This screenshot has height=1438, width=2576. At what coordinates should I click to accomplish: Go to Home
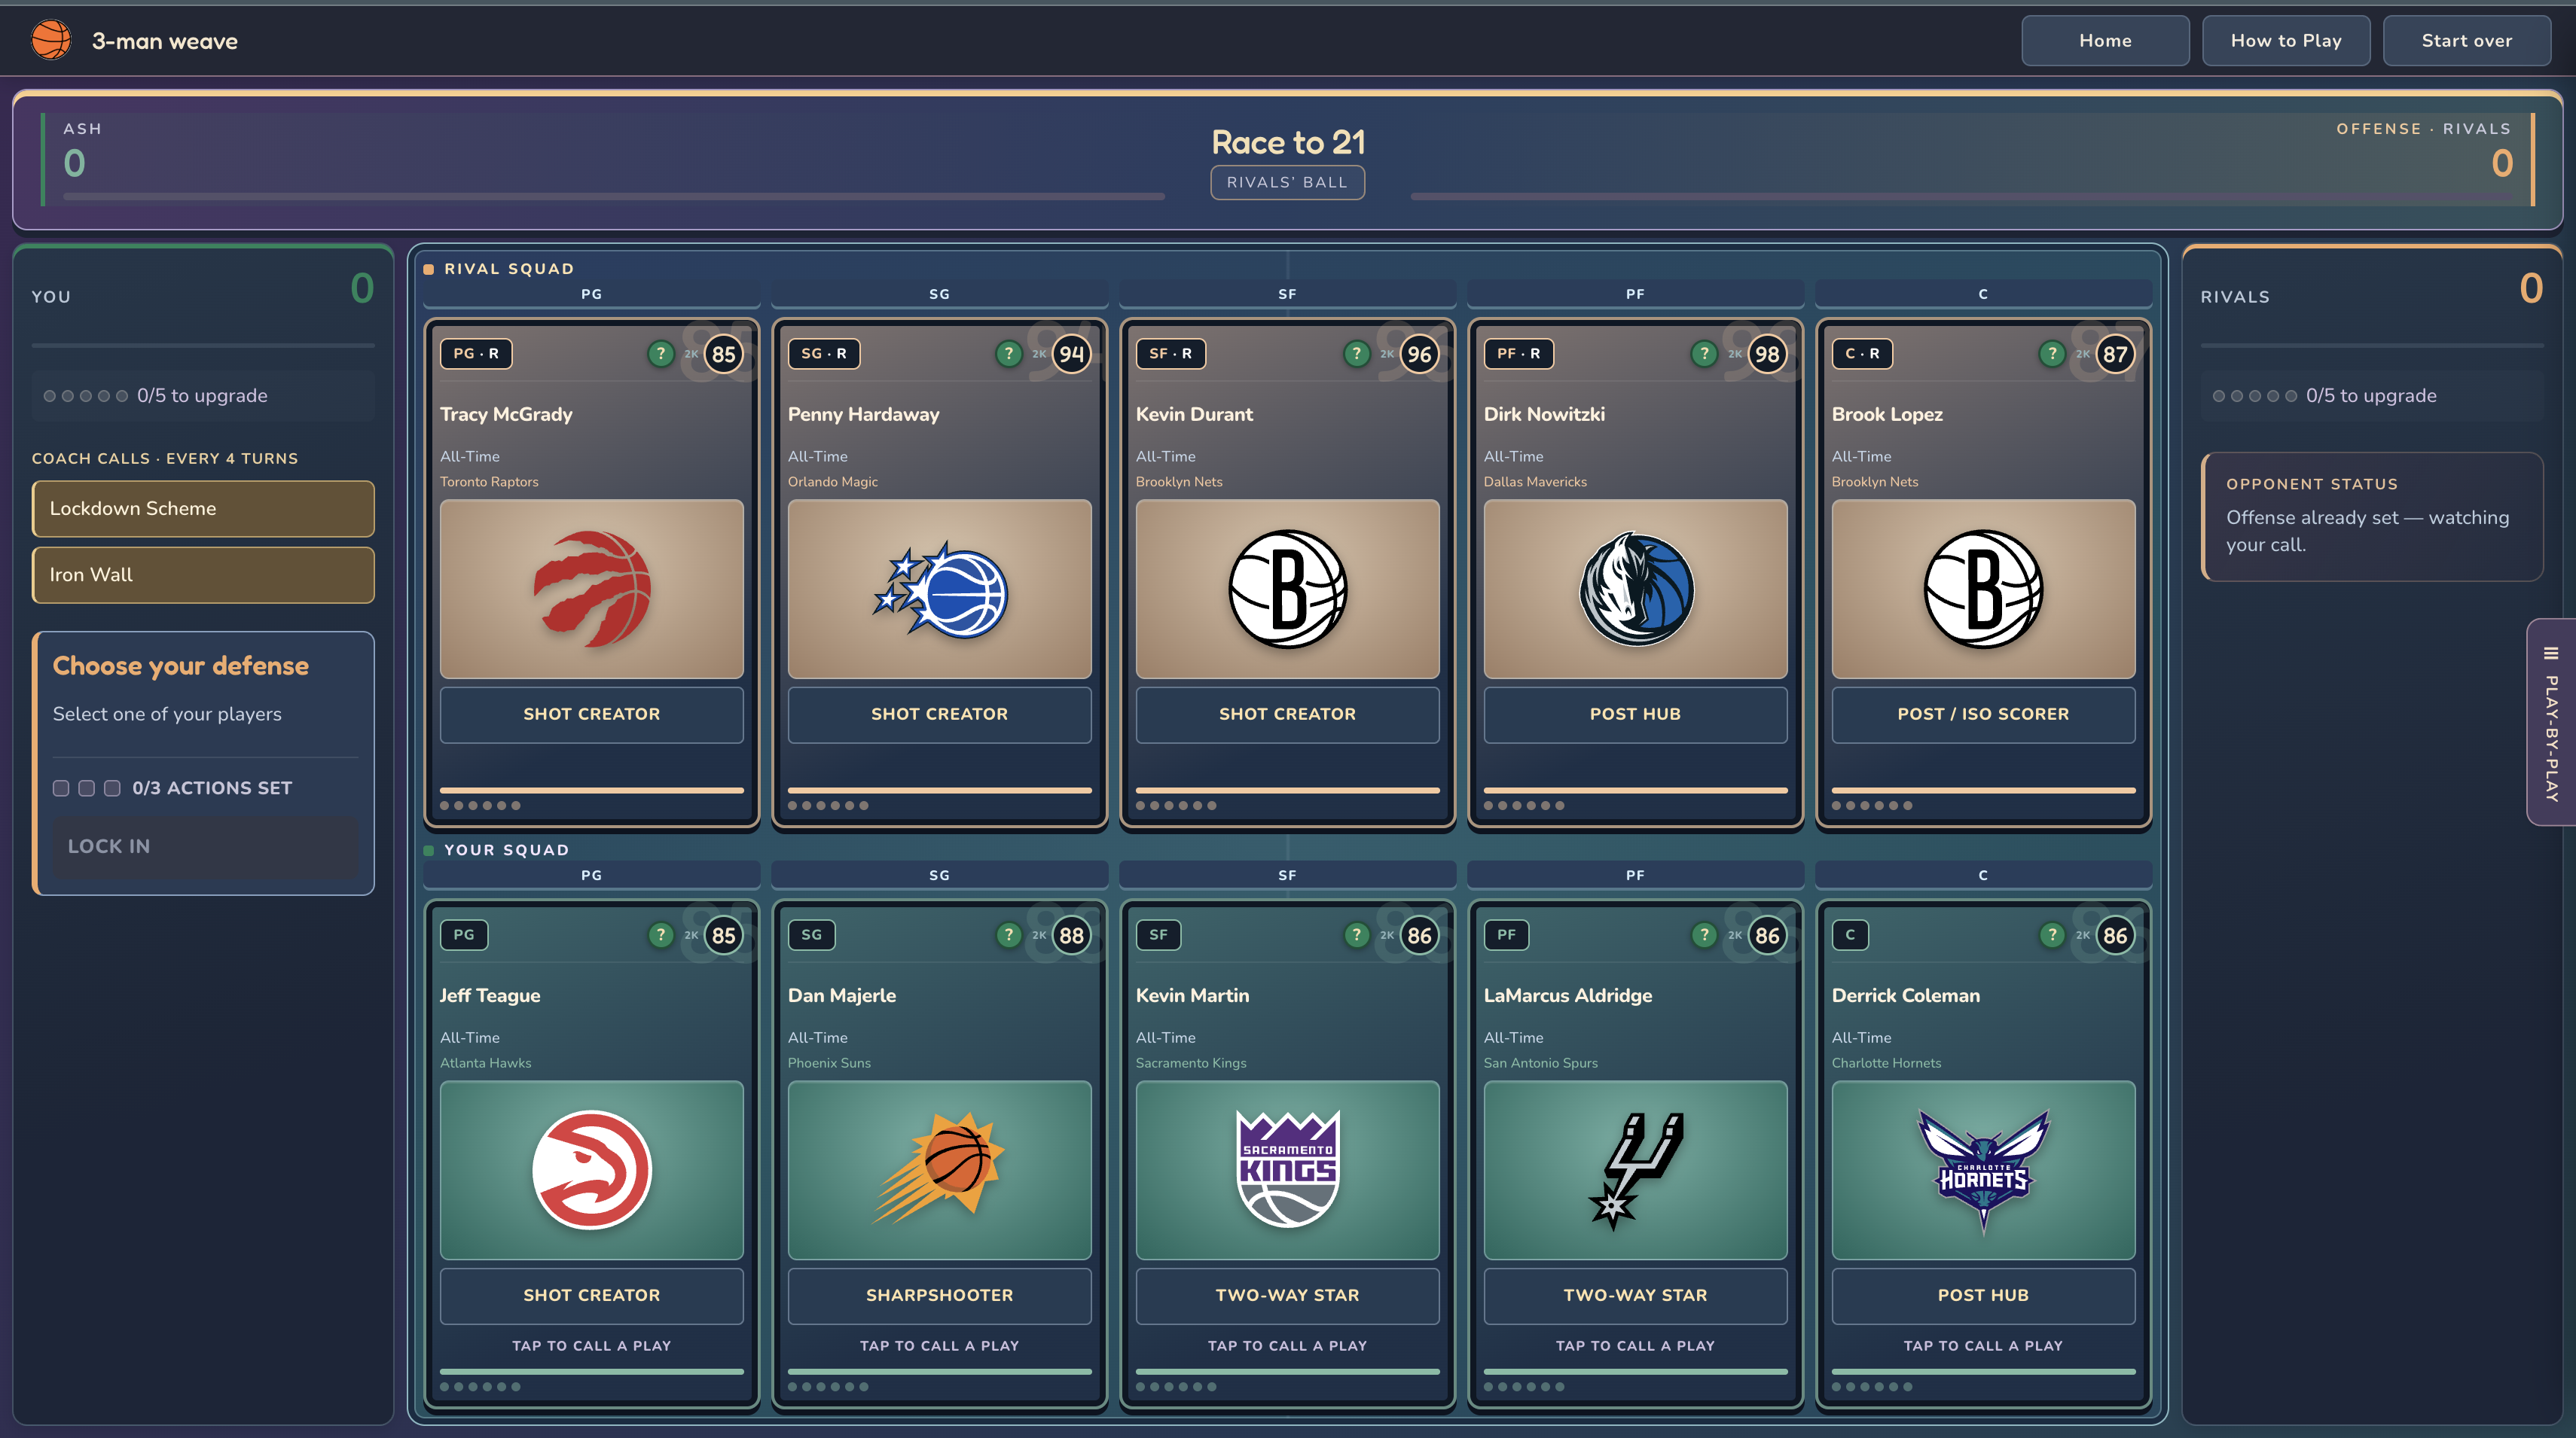2105,40
